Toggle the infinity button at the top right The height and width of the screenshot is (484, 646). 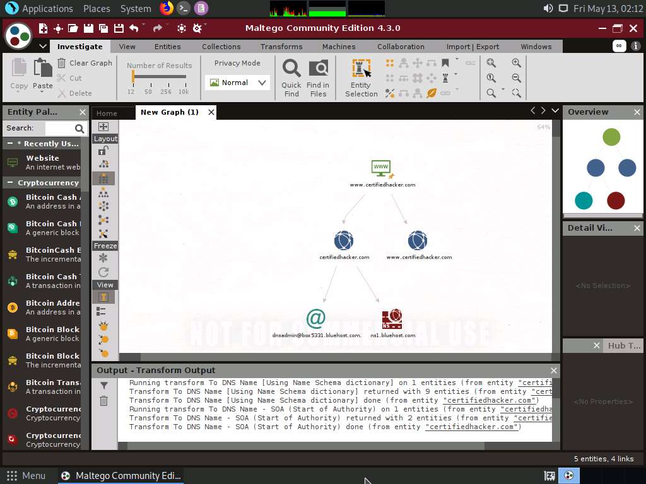click(619, 46)
